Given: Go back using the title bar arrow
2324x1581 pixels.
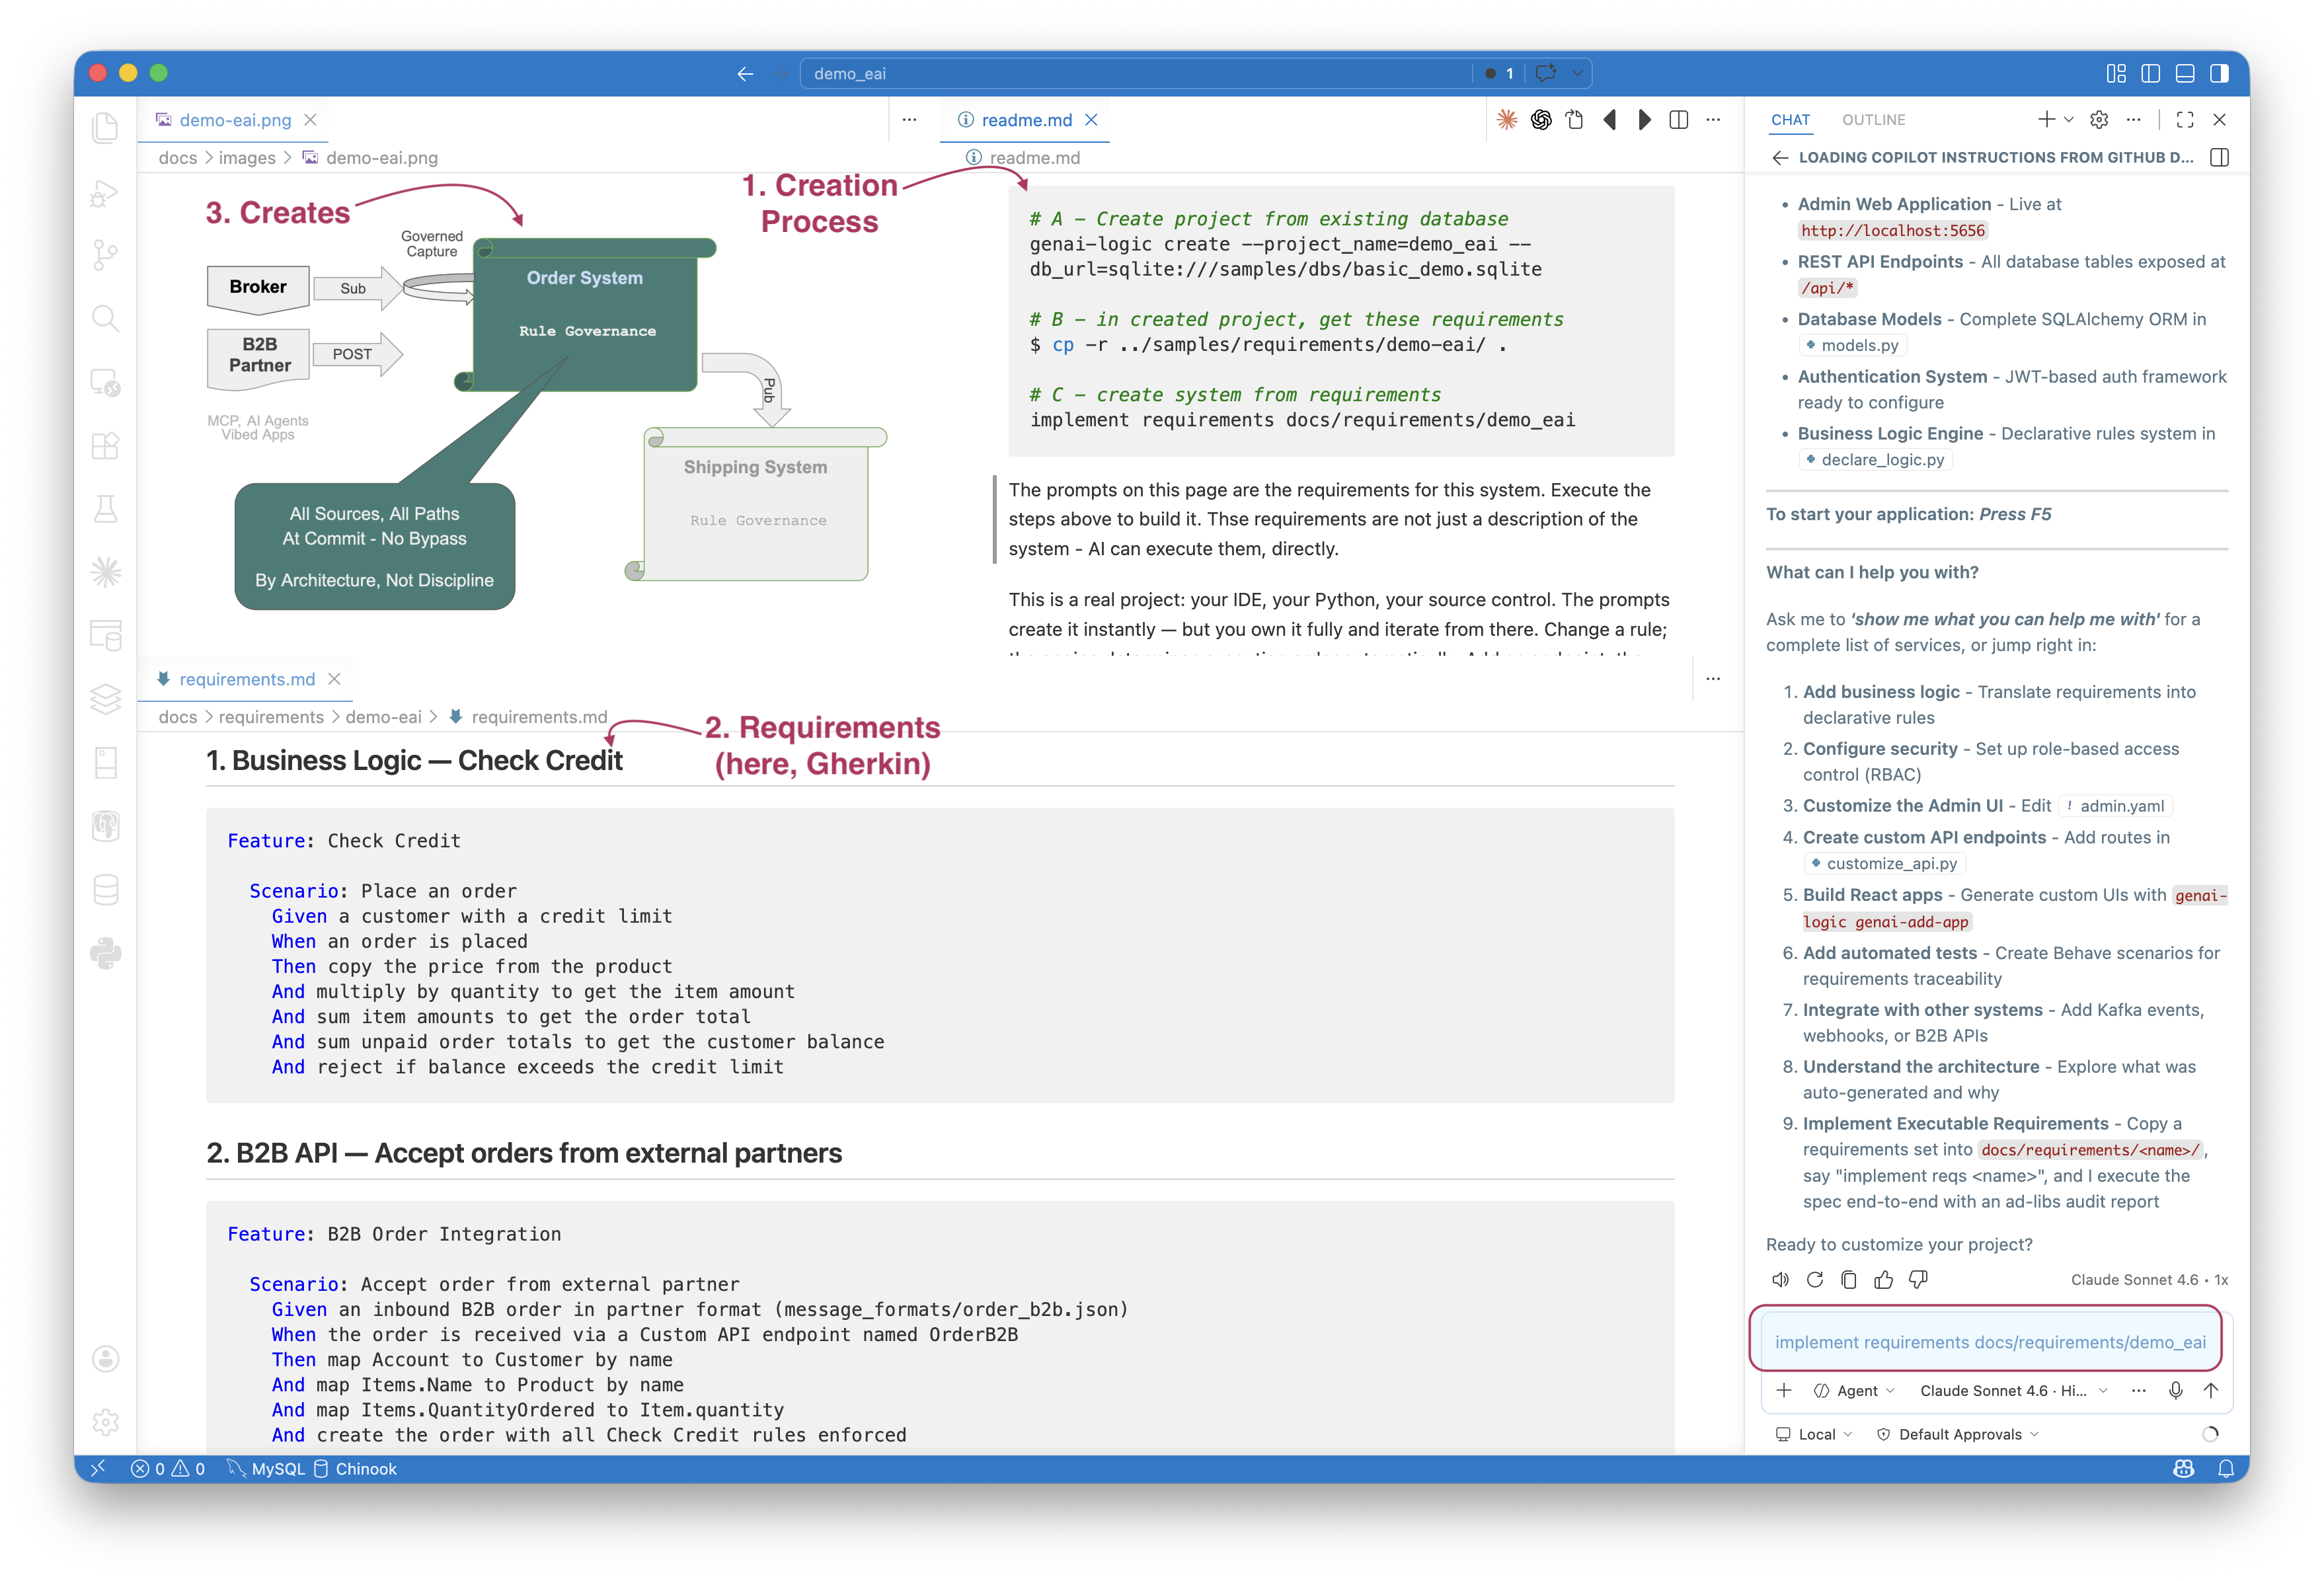Looking at the screenshot, I should pyautogui.click(x=745, y=74).
